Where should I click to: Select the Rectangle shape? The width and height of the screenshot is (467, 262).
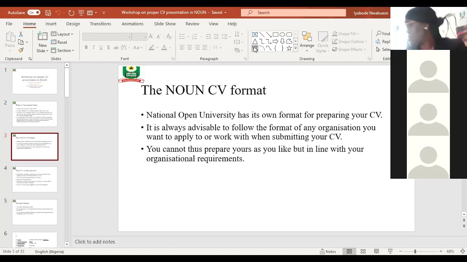pyautogui.click(x=275, y=35)
